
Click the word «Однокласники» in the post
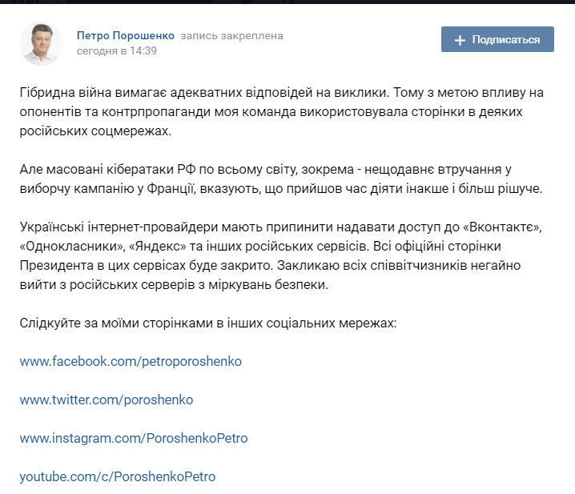(x=72, y=246)
